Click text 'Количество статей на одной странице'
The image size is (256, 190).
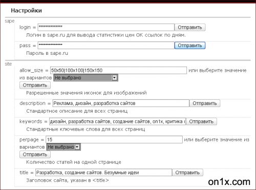click(74, 162)
